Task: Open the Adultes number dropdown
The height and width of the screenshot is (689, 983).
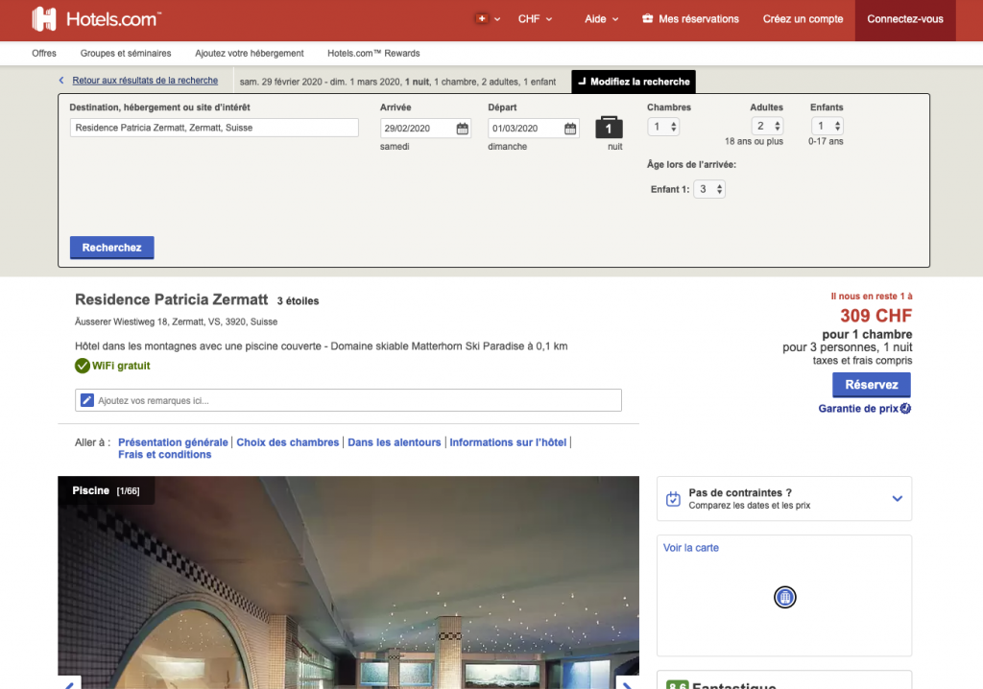Action: click(x=767, y=126)
